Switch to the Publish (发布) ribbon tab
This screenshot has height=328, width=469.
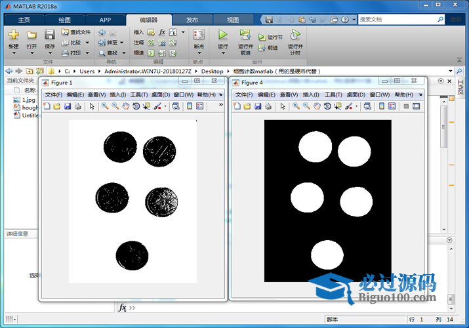(192, 20)
